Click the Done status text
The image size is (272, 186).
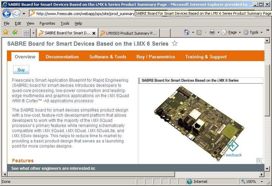(6, 182)
